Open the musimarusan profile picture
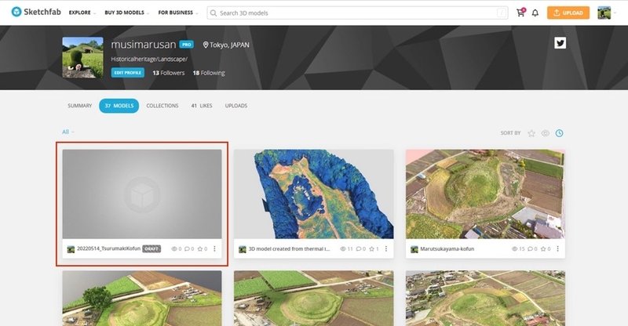Screen dimensions: 628x326 (x=82, y=57)
